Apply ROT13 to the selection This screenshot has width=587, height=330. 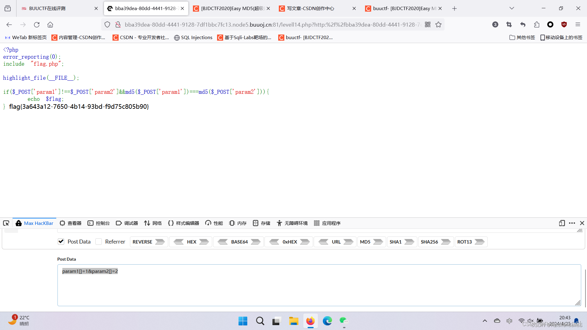click(471, 242)
